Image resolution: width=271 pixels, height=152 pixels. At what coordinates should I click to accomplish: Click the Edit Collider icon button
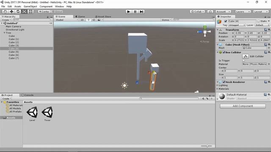click(246, 56)
